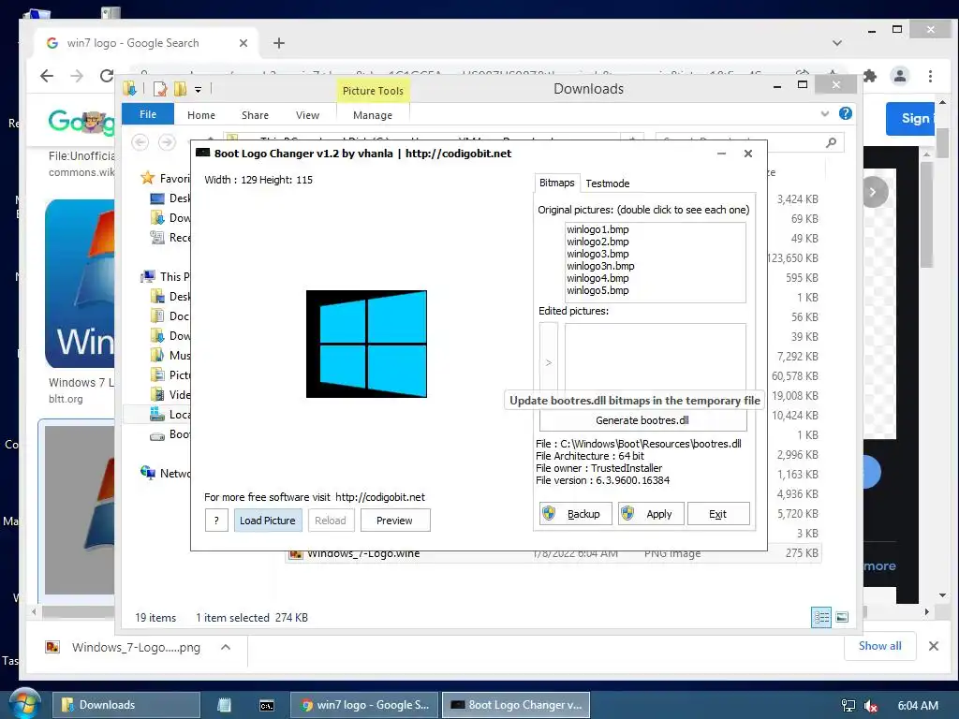This screenshot has width=959, height=719.
Task: Click Chrome reload icon
Action: coord(107,76)
